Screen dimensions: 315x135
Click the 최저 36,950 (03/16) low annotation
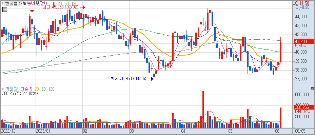(x=129, y=79)
